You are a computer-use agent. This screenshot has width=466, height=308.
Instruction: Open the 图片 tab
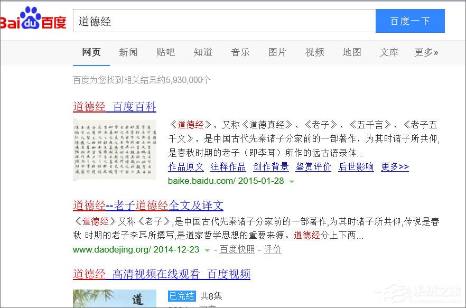click(277, 52)
